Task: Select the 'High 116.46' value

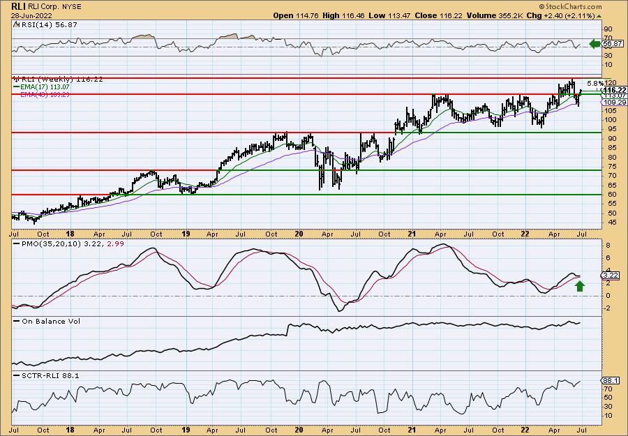Action: 345,15
